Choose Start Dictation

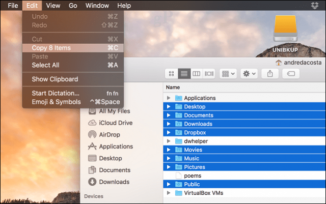73,93
